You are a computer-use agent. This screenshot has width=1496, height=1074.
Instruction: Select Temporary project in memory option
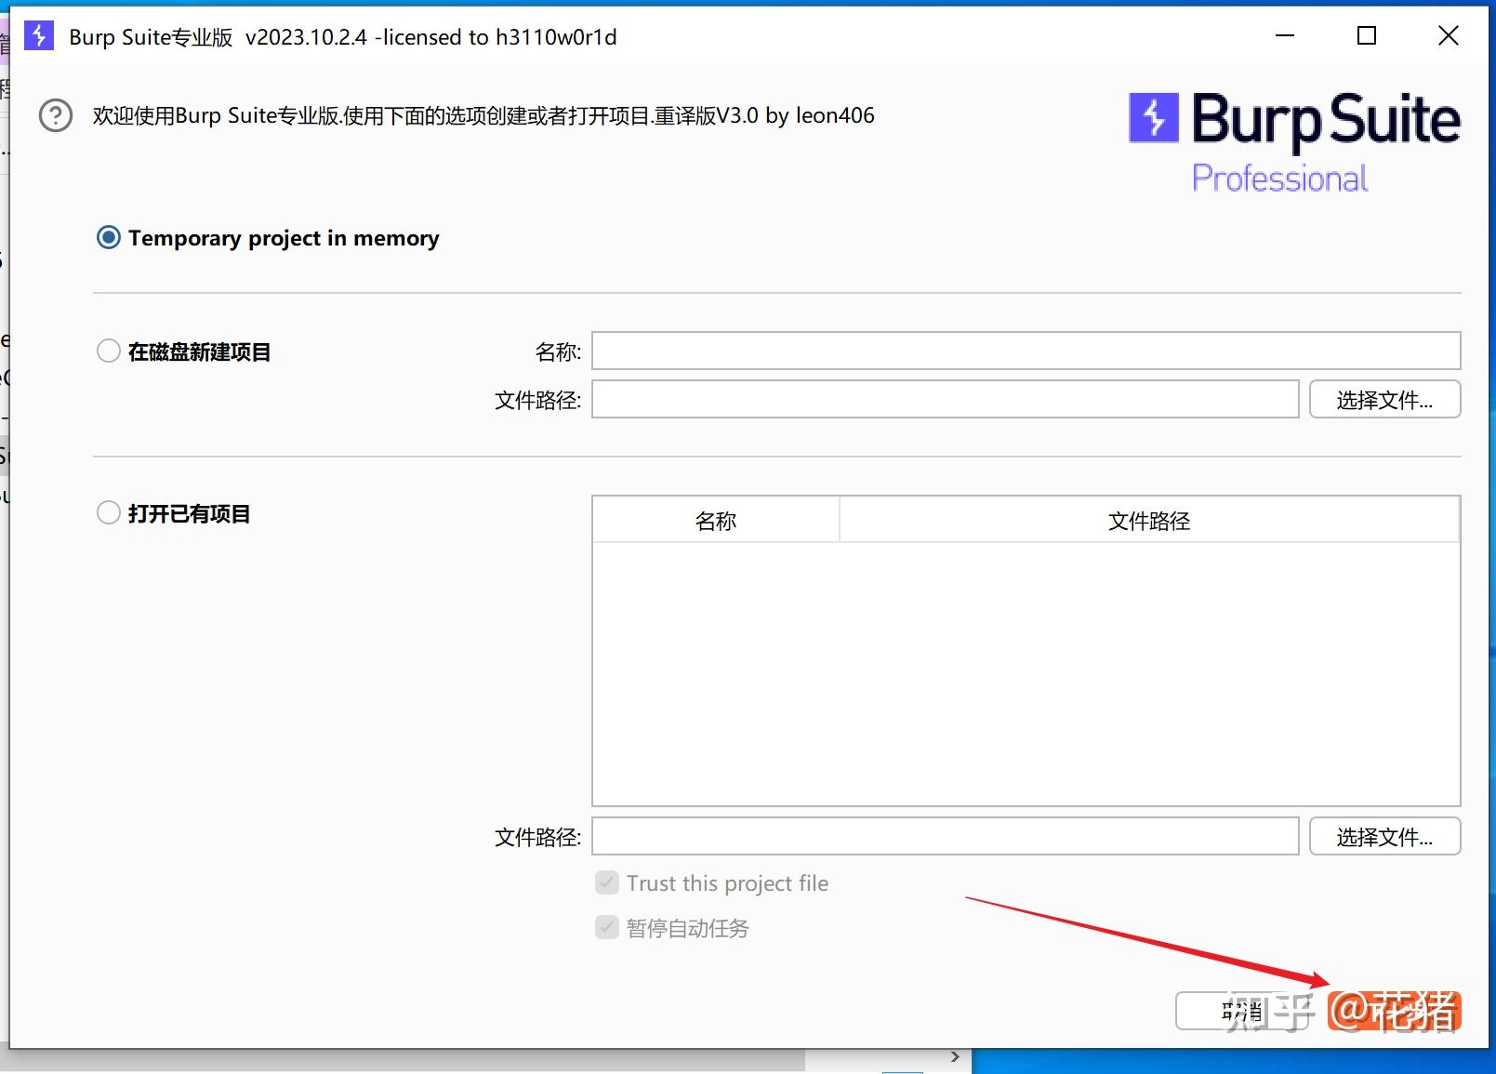(x=109, y=238)
